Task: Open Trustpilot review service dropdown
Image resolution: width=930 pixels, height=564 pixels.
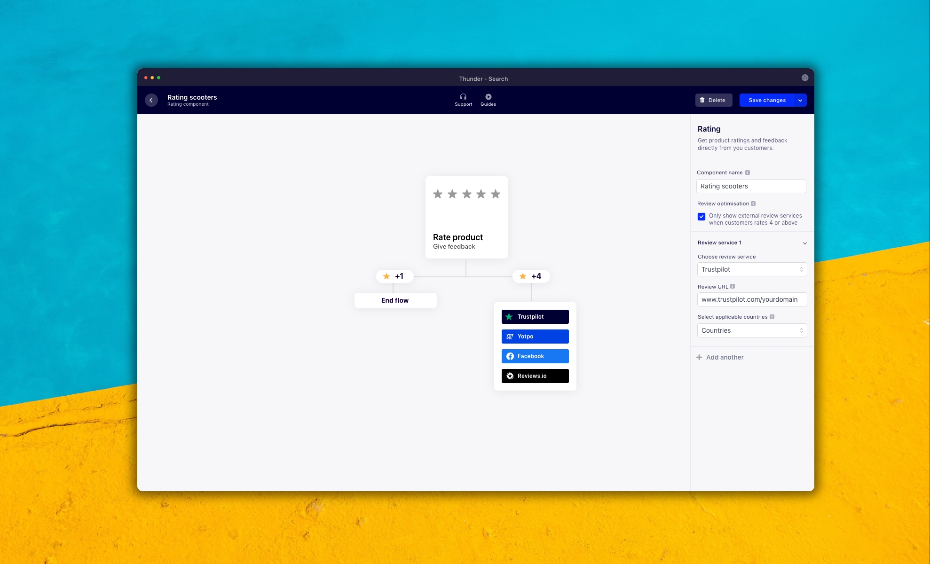Action: click(x=751, y=269)
